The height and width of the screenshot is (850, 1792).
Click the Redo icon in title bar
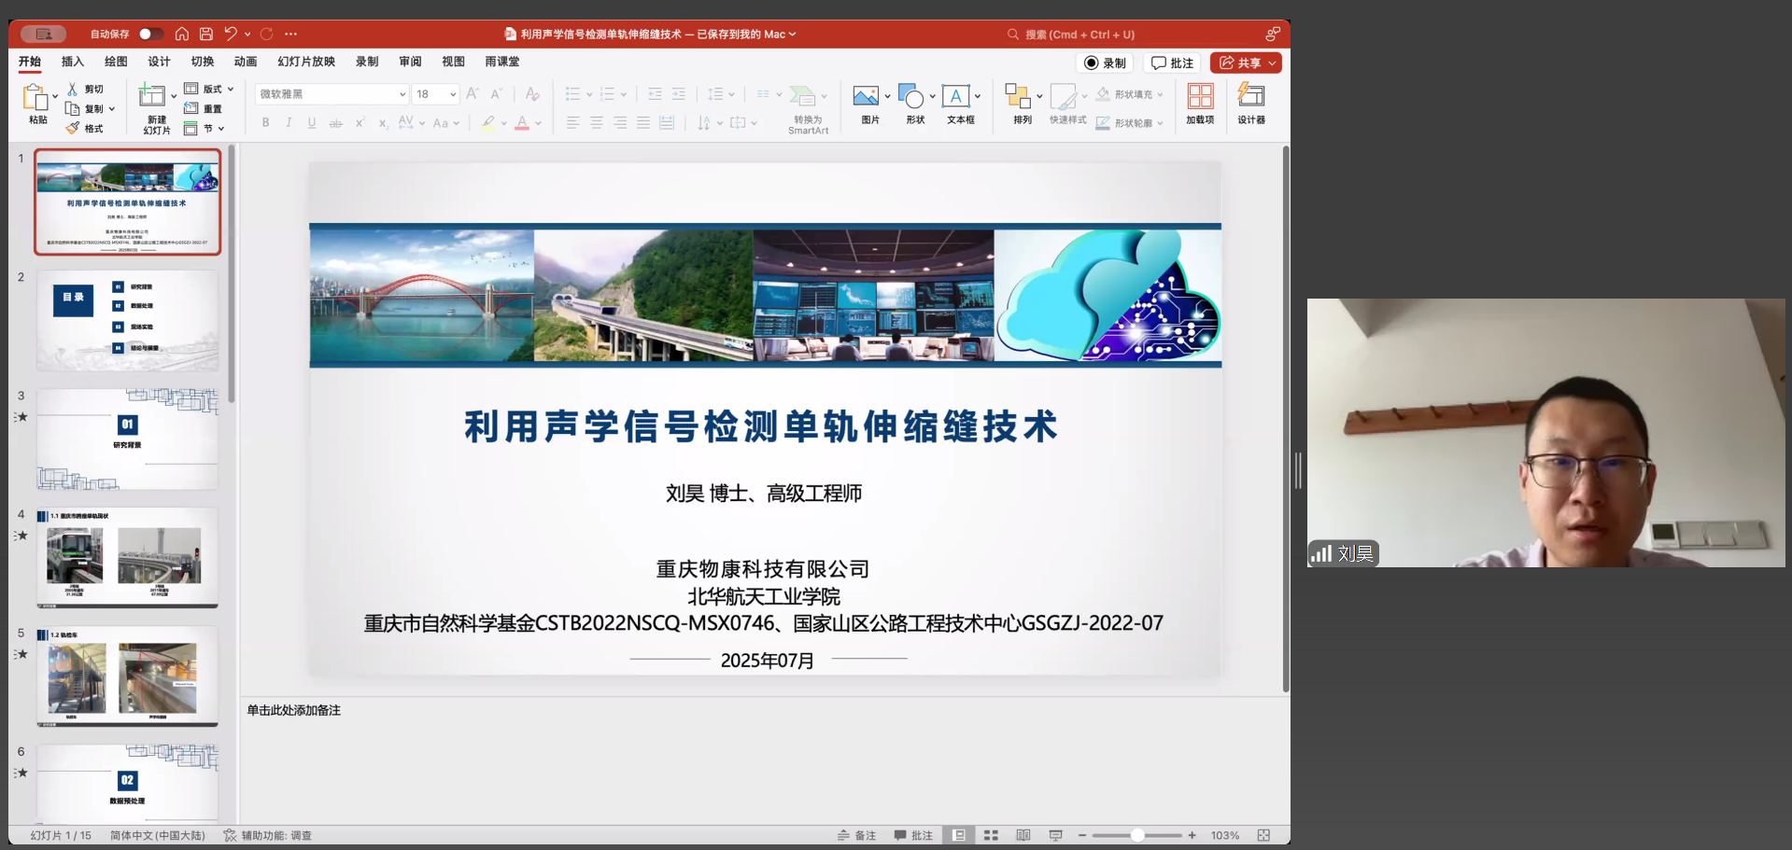(x=267, y=35)
